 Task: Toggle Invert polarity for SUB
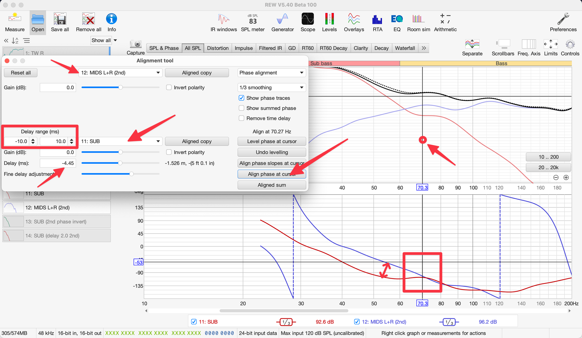coord(169,152)
